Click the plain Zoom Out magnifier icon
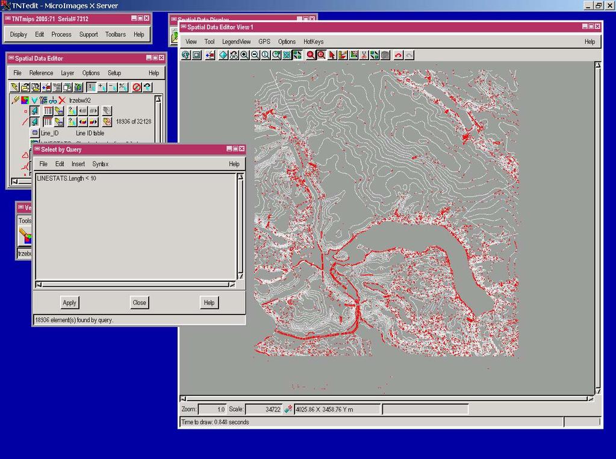 255,55
